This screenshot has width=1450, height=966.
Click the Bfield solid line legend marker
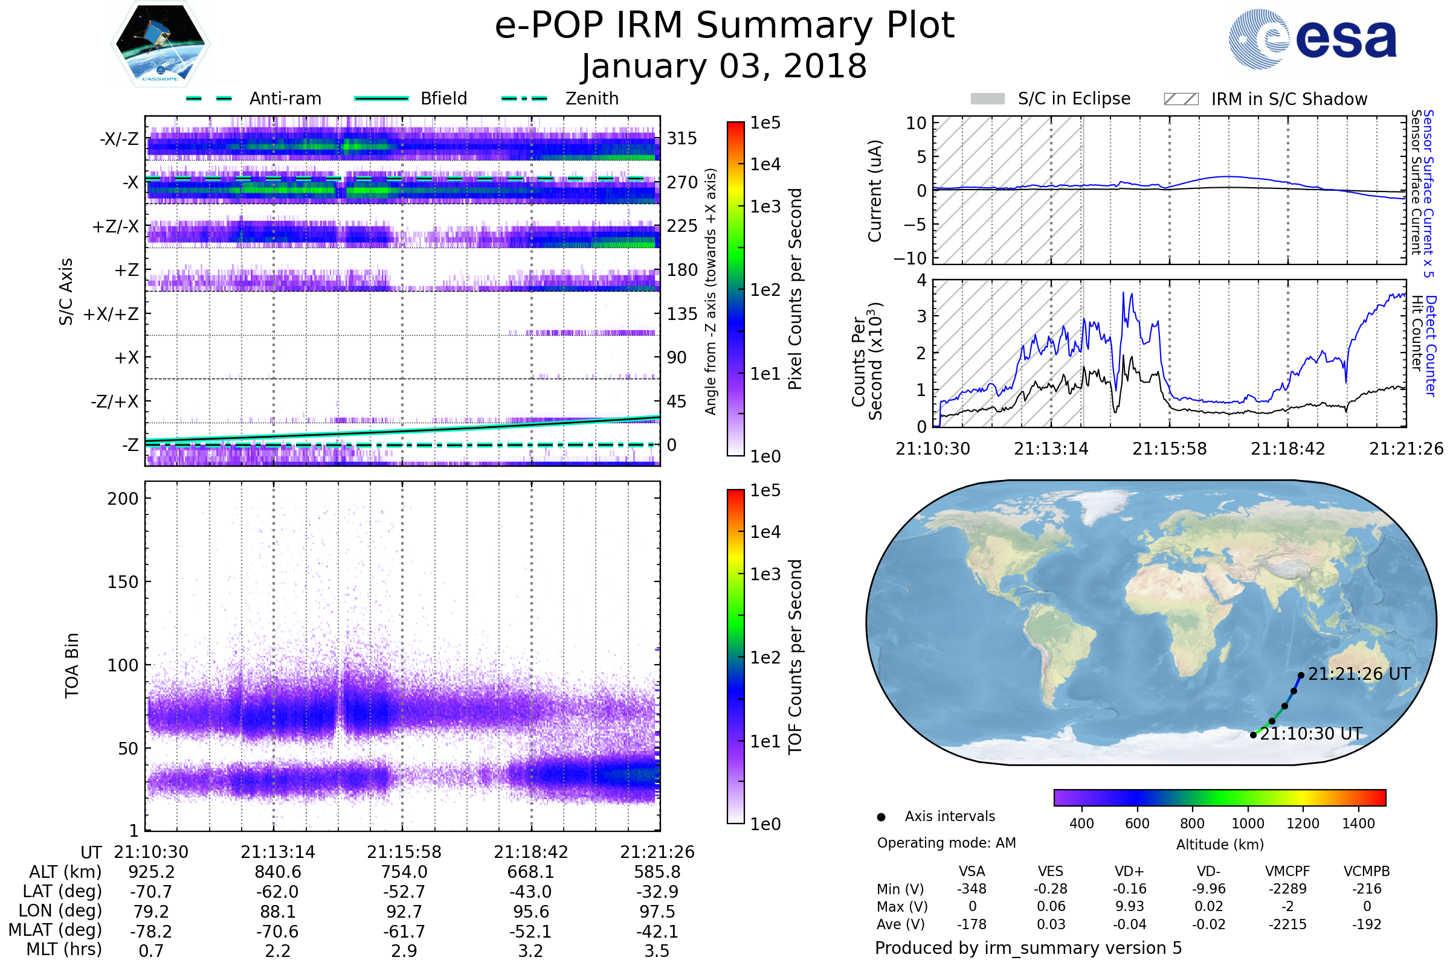point(381,98)
